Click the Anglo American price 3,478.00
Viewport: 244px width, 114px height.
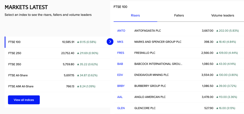(207, 97)
